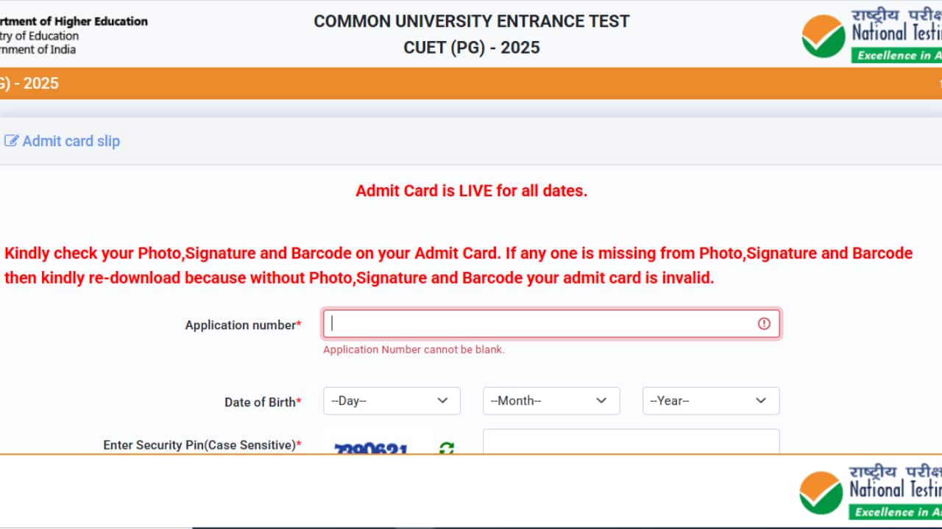Click the COMMON UNIVERSITY ENTRANCE TEST heading

point(471,21)
